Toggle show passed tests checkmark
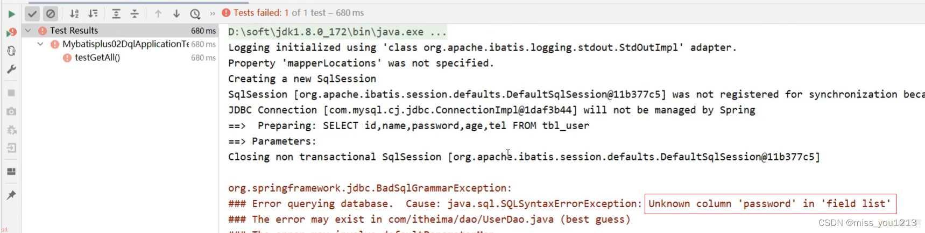 (32, 13)
